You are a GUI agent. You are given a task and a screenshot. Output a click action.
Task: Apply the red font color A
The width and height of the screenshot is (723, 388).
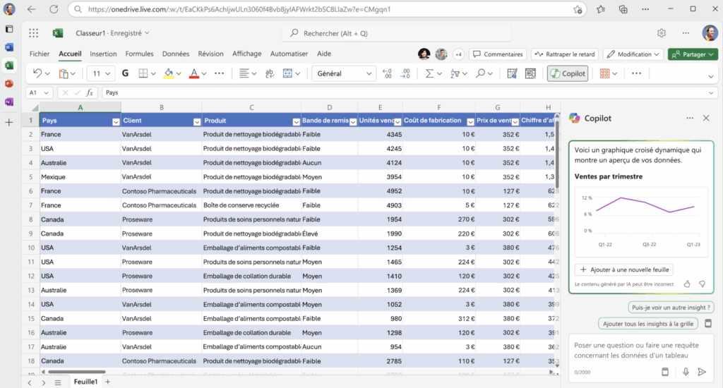[x=194, y=73]
